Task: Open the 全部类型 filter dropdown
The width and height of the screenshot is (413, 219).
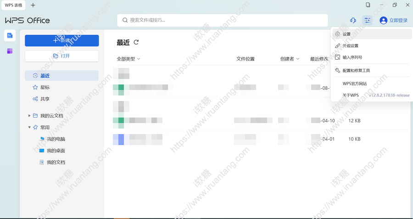Action: pyautogui.click(x=128, y=59)
